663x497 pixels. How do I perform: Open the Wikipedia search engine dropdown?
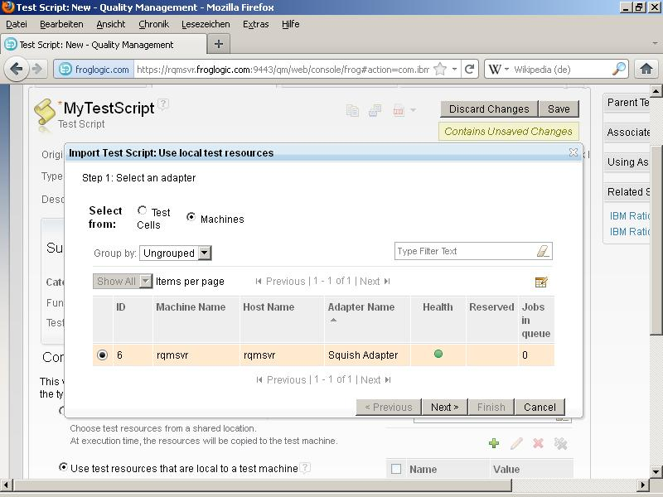point(498,70)
